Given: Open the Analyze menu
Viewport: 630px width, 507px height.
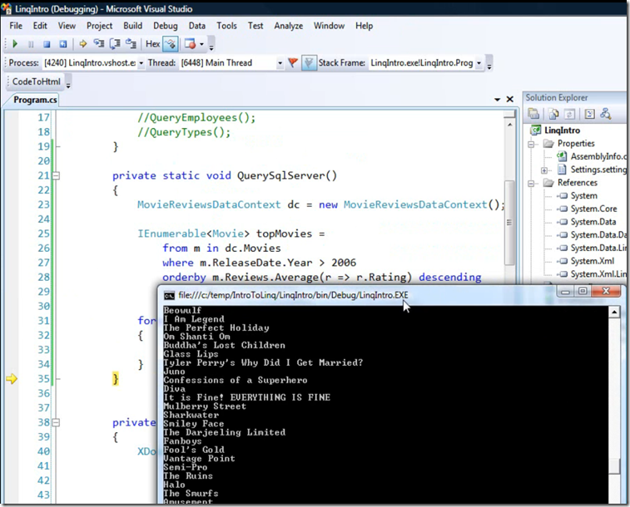Looking at the screenshot, I should [x=289, y=26].
